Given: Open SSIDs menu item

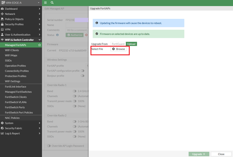Looking at the screenshot, I should click(21, 61).
